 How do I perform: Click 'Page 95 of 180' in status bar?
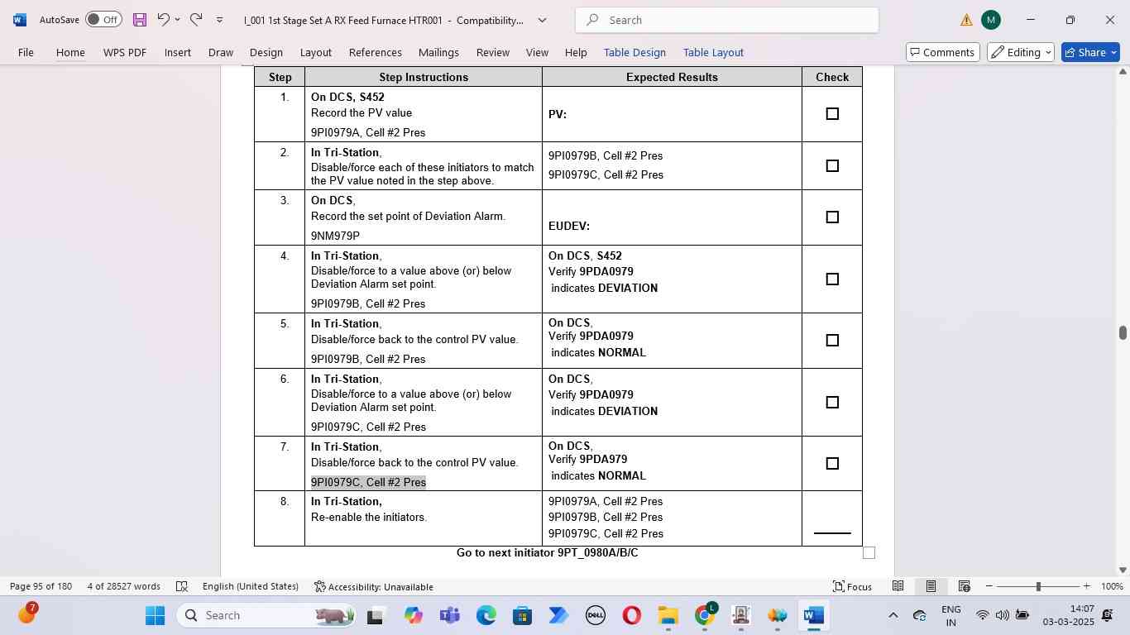click(41, 586)
